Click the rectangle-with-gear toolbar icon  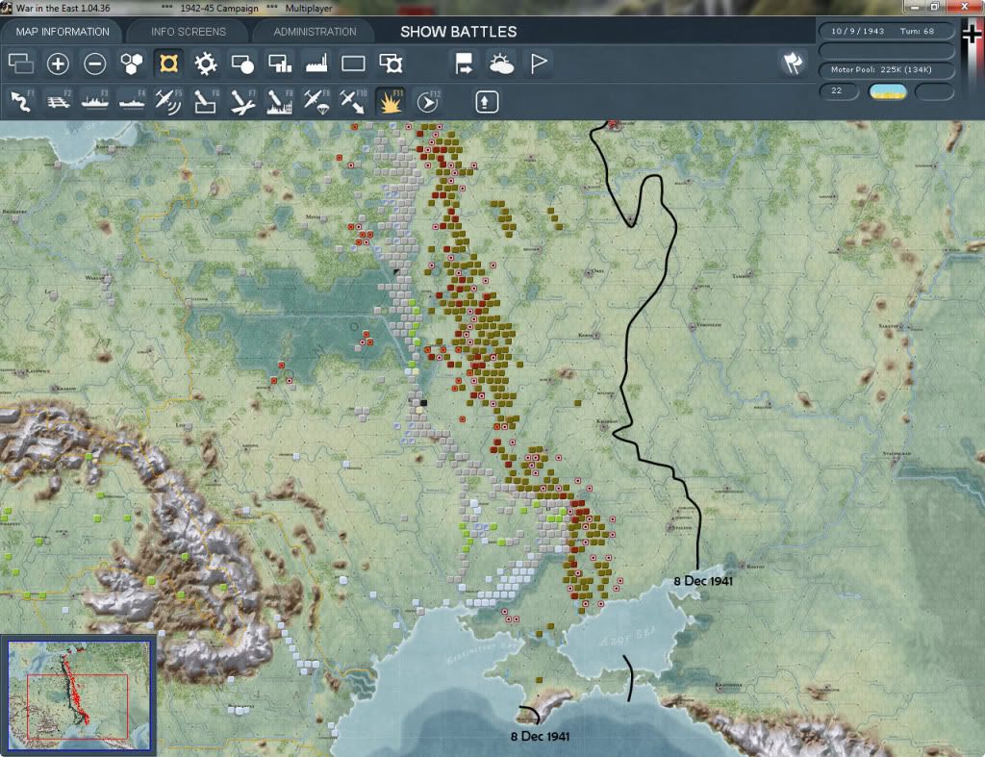point(391,63)
